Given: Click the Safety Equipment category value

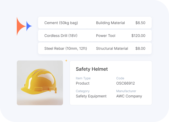Looking at the screenshot, I should pyautogui.click(x=91, y=96).
